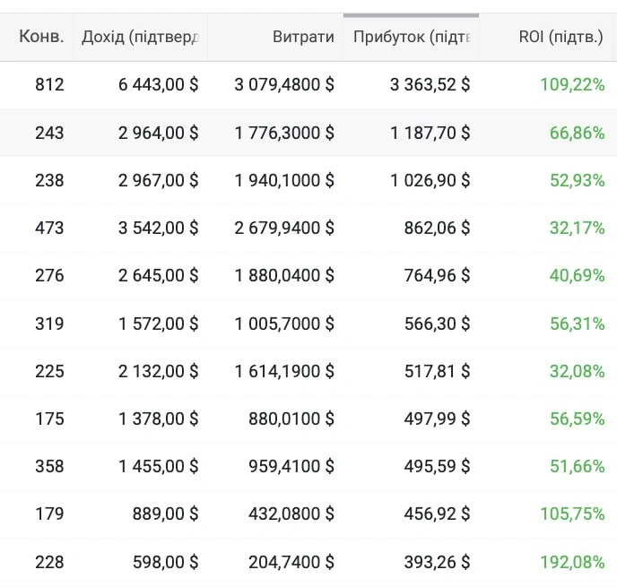Select cost cell 204,7400 $
The image size is (617, 587).
click(x=291, y=562)
